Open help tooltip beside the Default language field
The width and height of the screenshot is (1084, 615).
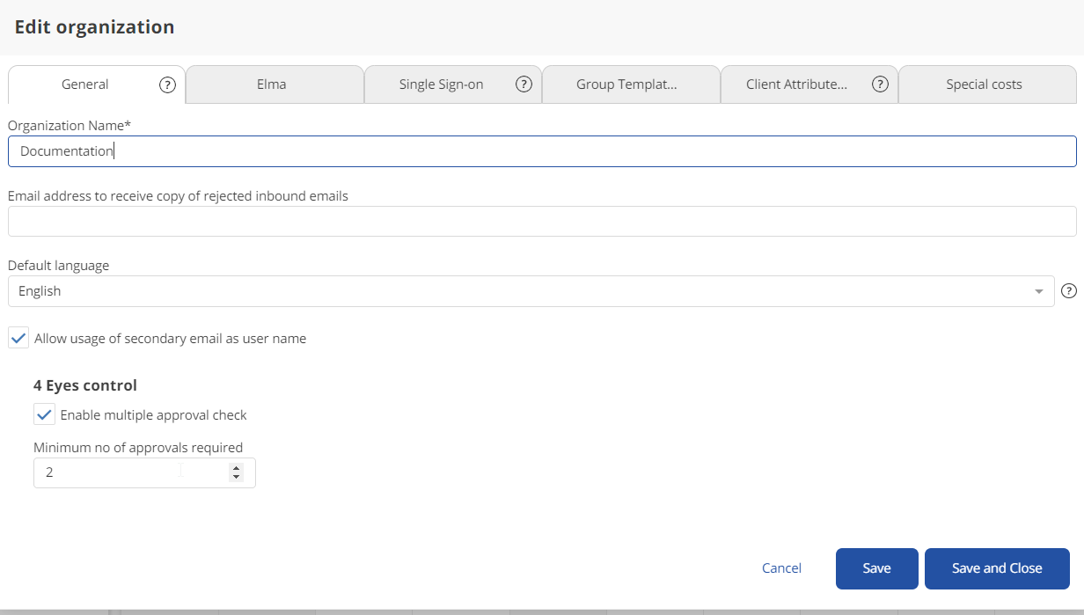click(x=1069, y=290)
